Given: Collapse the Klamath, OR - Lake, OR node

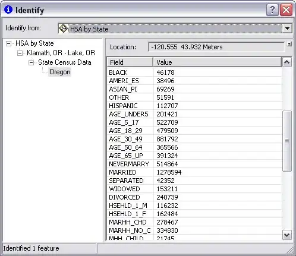Looking at the screenshot, I should (x=20, y=53).
